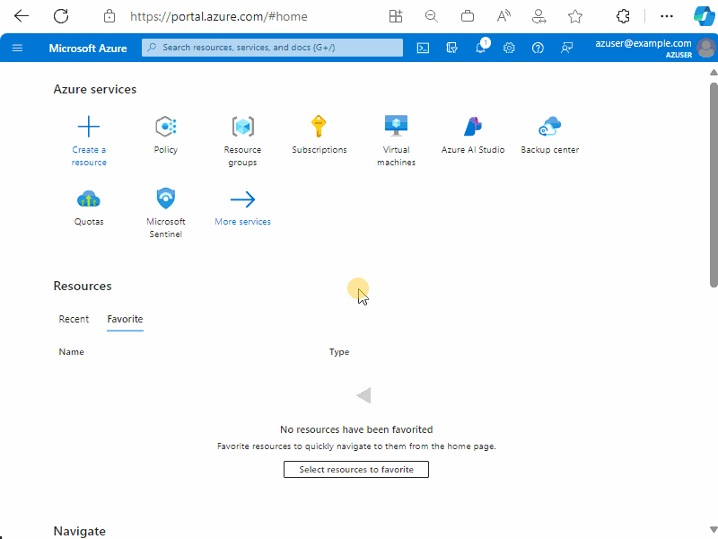Click the search resources field
This screenshot has height=539, width=718.
[x=273, y=48]
